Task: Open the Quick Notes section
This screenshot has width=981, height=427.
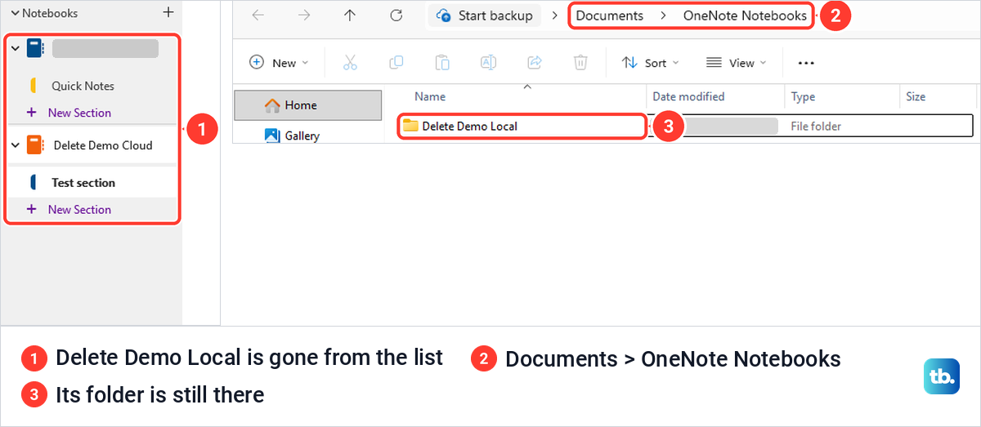Action: [83, 86]
